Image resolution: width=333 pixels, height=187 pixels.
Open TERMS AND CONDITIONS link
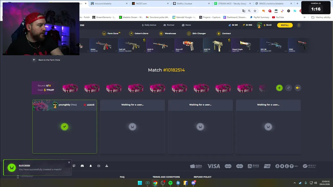(166, 177)
